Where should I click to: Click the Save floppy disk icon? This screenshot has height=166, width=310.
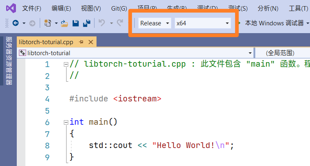pyautogui.click(x=76, y=23)
